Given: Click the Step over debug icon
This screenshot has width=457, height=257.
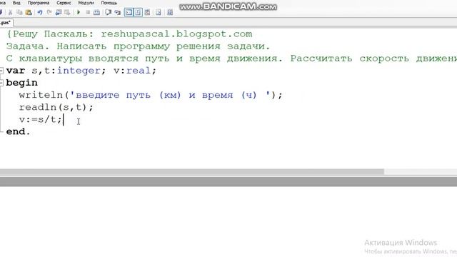Looking at the screenshot, I should [x=108, y=12].
